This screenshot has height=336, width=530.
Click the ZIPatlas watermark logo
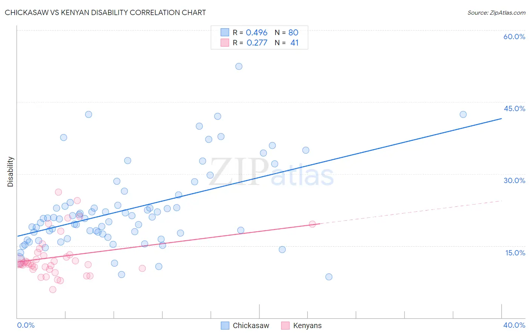pyautogui.click(x=271, y=172)
